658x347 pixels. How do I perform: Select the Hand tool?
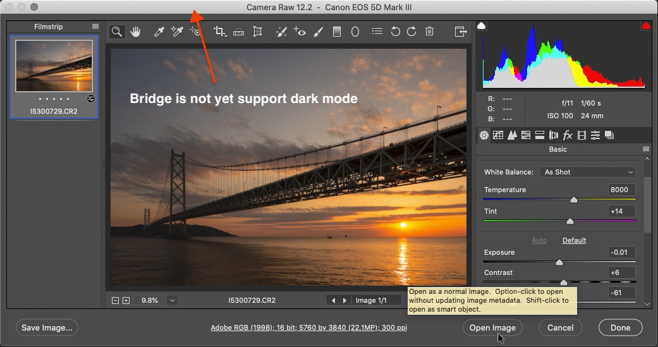click(x=135, y=32)
